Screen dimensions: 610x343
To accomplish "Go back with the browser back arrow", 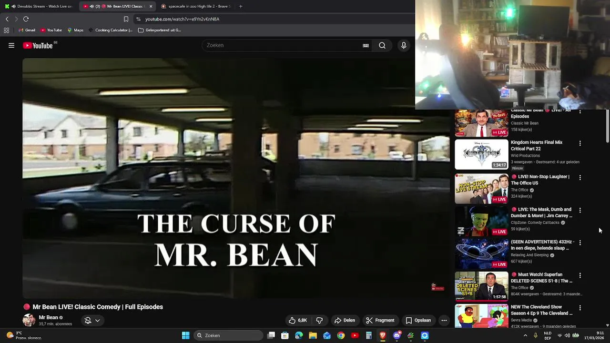I will (x=7, y=19).
